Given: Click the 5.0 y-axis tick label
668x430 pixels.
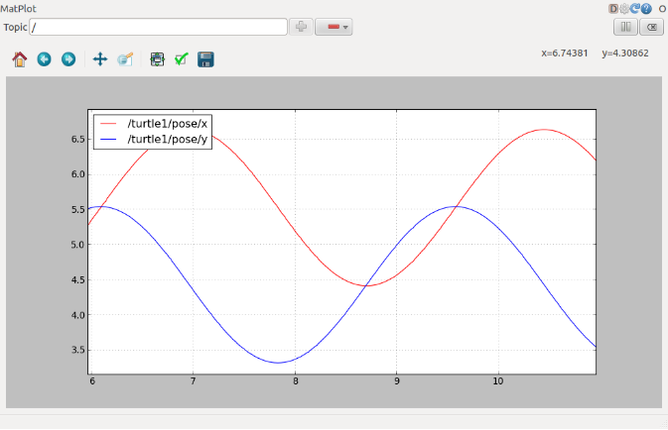Looking at the screenshot, I should pos(78,245).
